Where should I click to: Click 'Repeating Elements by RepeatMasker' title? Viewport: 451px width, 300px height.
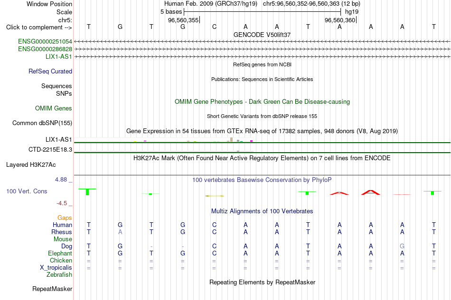[263, 282]
